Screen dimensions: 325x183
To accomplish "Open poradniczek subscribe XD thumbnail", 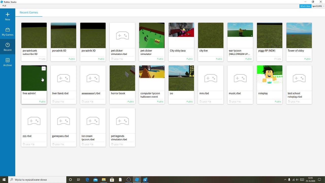I will point(34,35).
